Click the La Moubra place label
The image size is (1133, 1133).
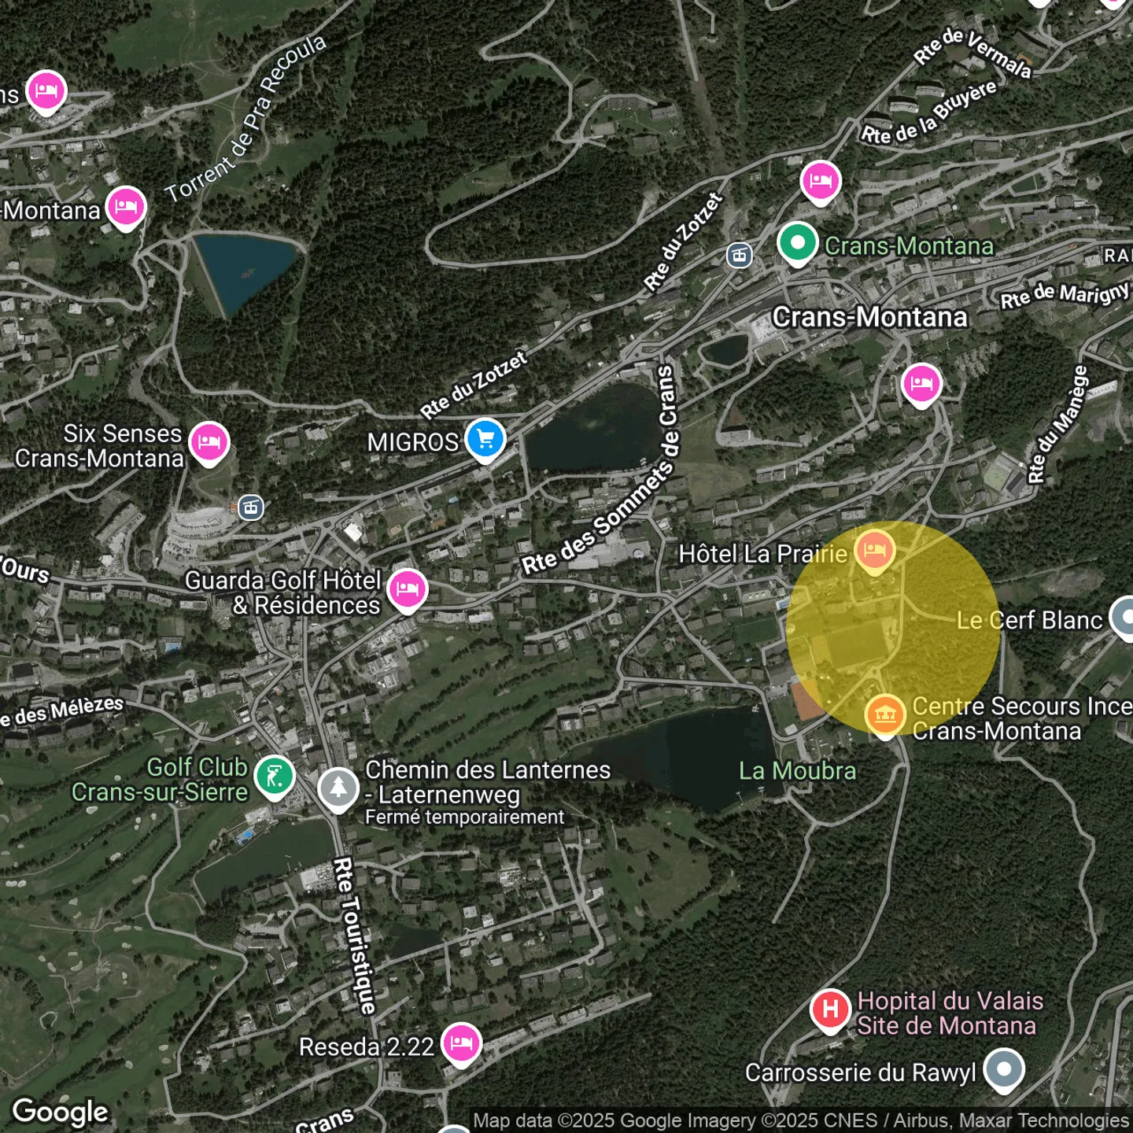[797, 771]
